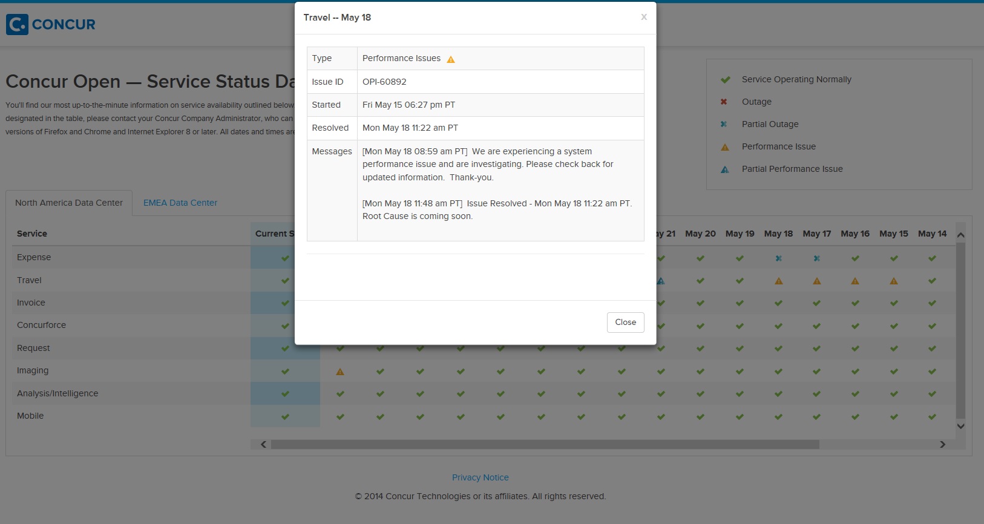The width and height of the screenshot is (984, 524).
Task: Click the Performance Issue legend triangle
Action: tap(725, 147)
